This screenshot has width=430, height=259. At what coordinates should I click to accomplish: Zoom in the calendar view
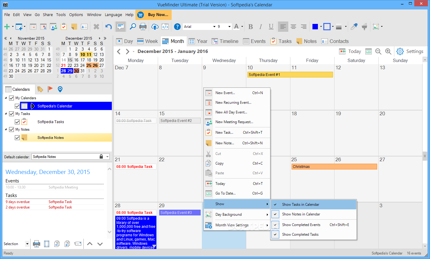388,51
